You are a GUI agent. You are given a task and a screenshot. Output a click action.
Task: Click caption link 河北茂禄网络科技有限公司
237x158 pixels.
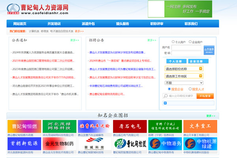pyautogui.click(x=58, y=135)
